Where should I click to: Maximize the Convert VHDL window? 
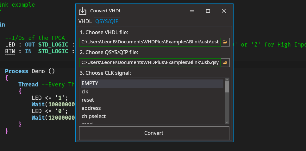pos(208,11)
